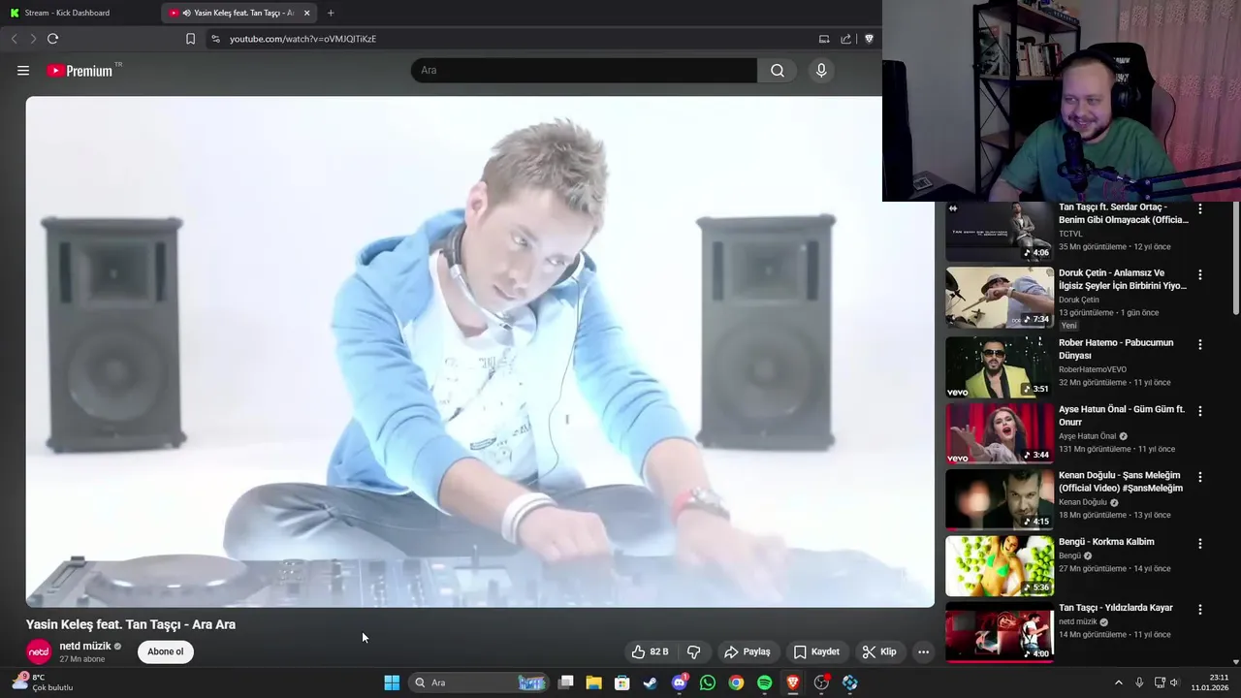Viewport: 1241px width, 698px height.
Task: Save video with Kaydet button
Action: (816, 651)
